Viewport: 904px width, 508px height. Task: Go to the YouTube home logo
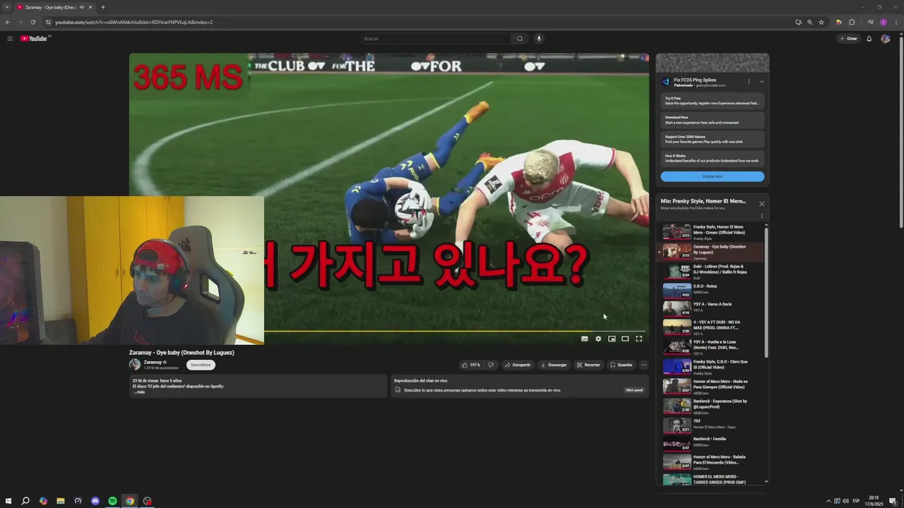[35, 39]
